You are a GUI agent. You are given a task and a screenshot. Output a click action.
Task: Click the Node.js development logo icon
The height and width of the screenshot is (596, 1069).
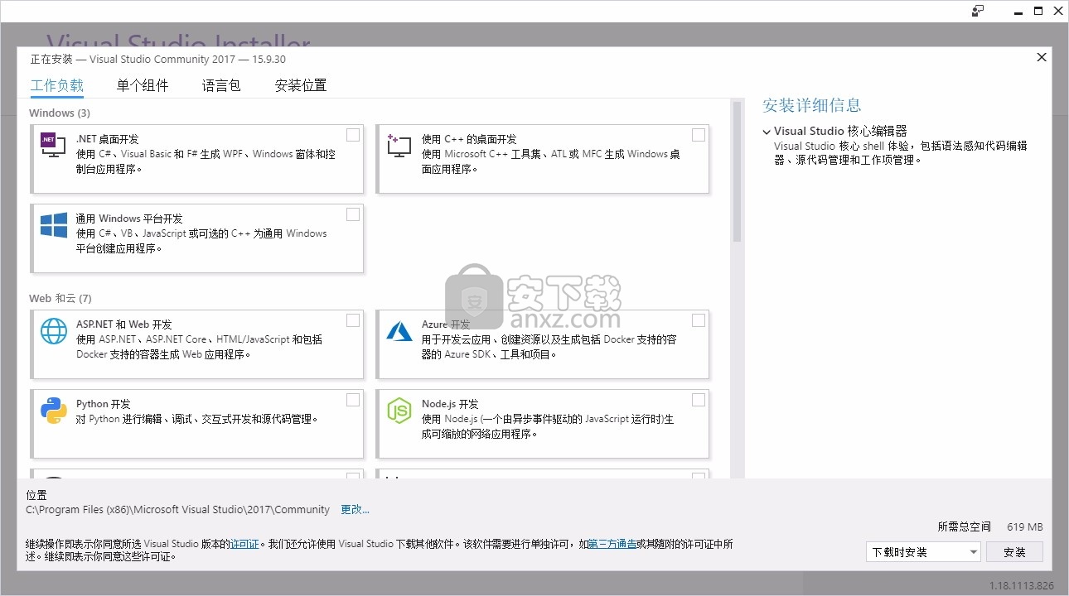click(x=399, y=411)
